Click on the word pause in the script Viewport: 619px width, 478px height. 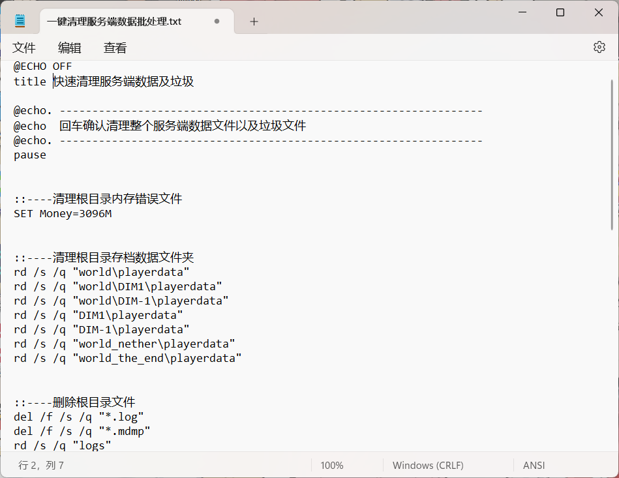[29, 155]
